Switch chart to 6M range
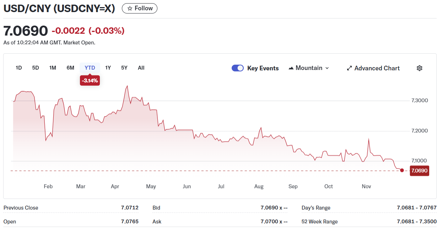 pyautogui.click(x=70, y=68)
